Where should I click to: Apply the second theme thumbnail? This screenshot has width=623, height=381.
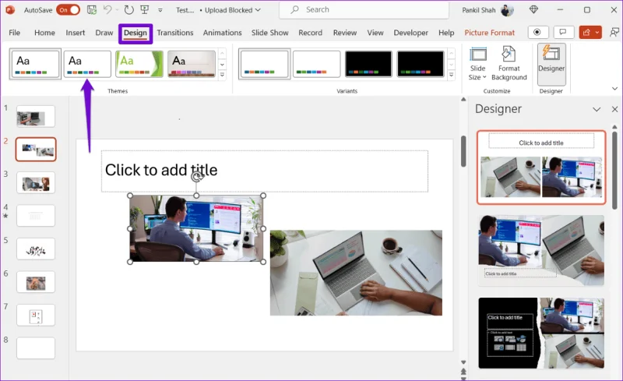(87, 64)
